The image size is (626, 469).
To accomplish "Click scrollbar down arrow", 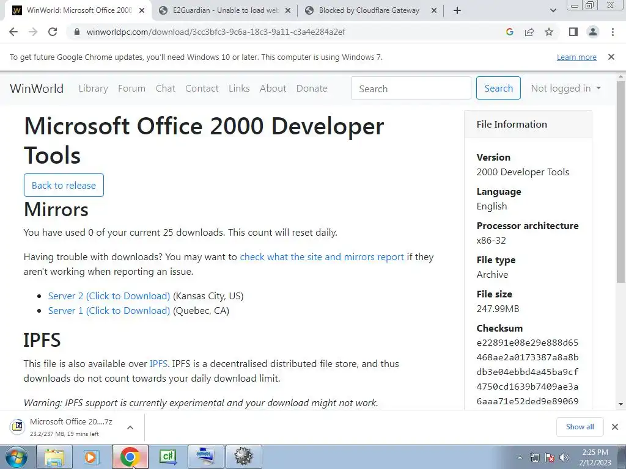I will (621, 404).
